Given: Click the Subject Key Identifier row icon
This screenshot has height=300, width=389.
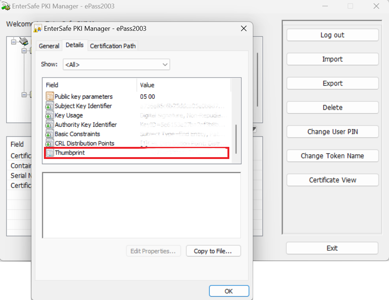Looking at the screenshot, I should click(49, 106).
